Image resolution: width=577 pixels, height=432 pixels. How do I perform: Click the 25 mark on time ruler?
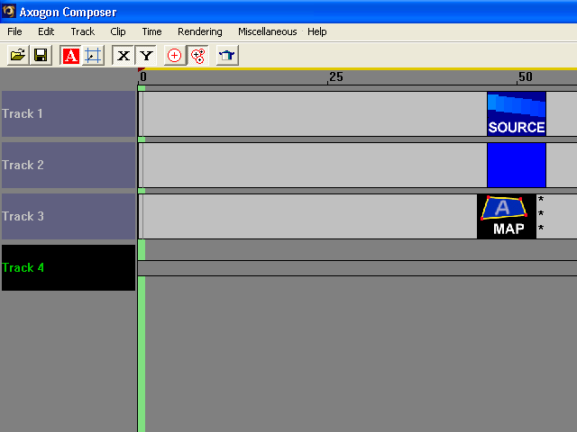335,76
